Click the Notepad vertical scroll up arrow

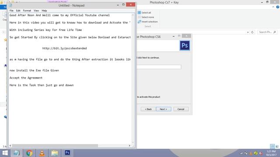(x=133, y=15)
